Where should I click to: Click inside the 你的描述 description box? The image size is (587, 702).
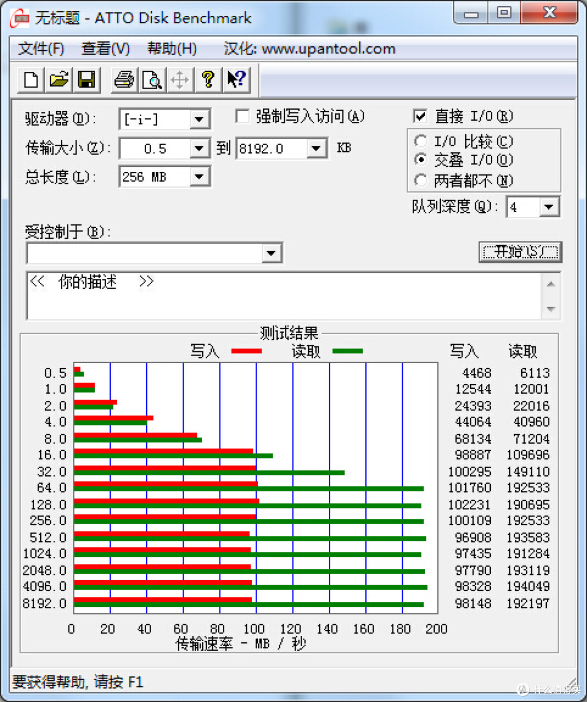click(283, 296)
